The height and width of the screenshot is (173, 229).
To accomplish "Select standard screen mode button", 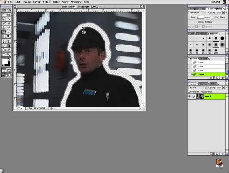I will (3, 75).
